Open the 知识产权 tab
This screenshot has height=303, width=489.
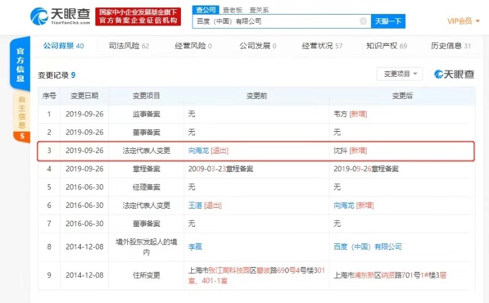coord(386,46)
